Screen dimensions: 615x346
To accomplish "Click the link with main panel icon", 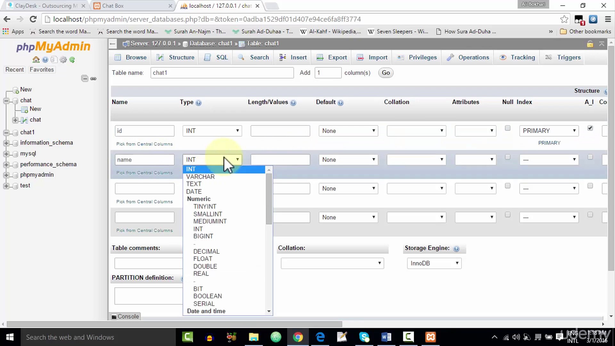I will [x=94, y=78].
